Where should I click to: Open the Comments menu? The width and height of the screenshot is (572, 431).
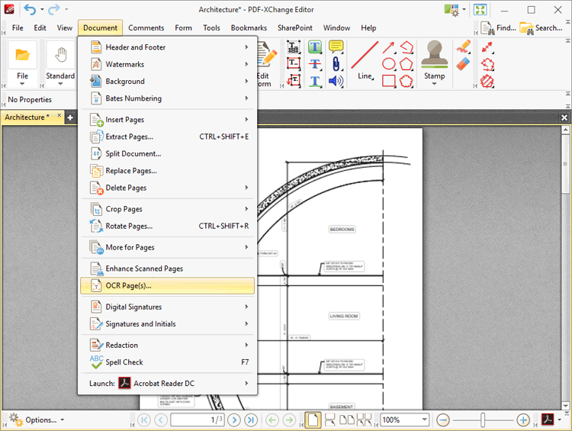(x=146, y=27)
